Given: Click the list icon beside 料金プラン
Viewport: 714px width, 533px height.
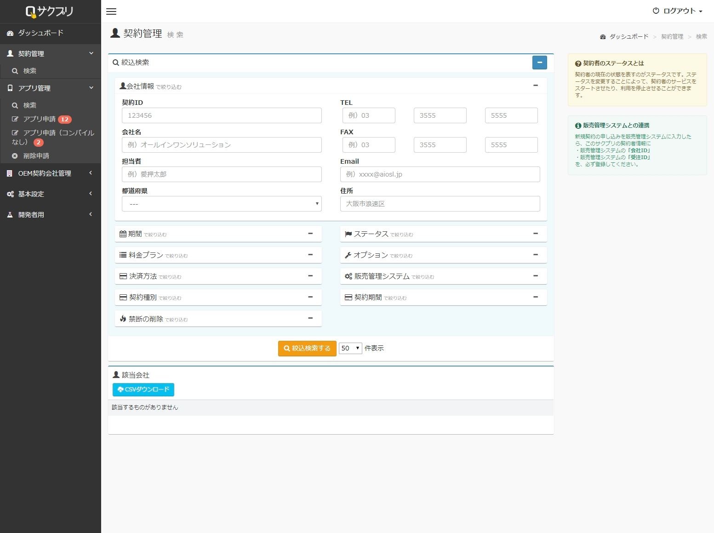Looking at the screenshot, I should [123, 255].
